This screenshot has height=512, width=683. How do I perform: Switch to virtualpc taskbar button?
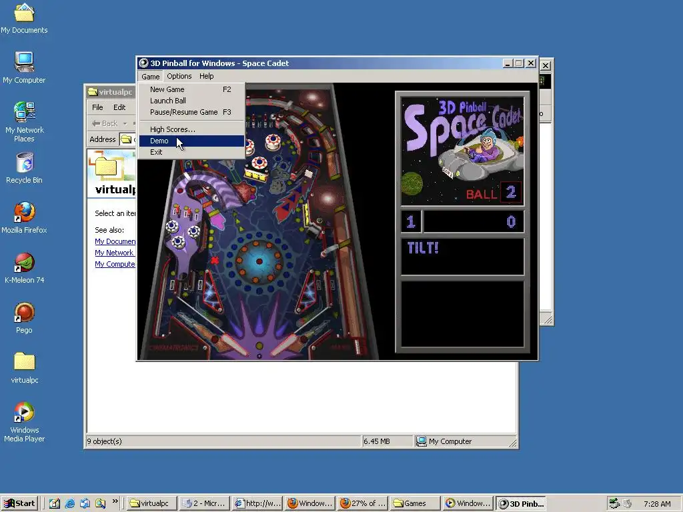(x=151, y=503)
